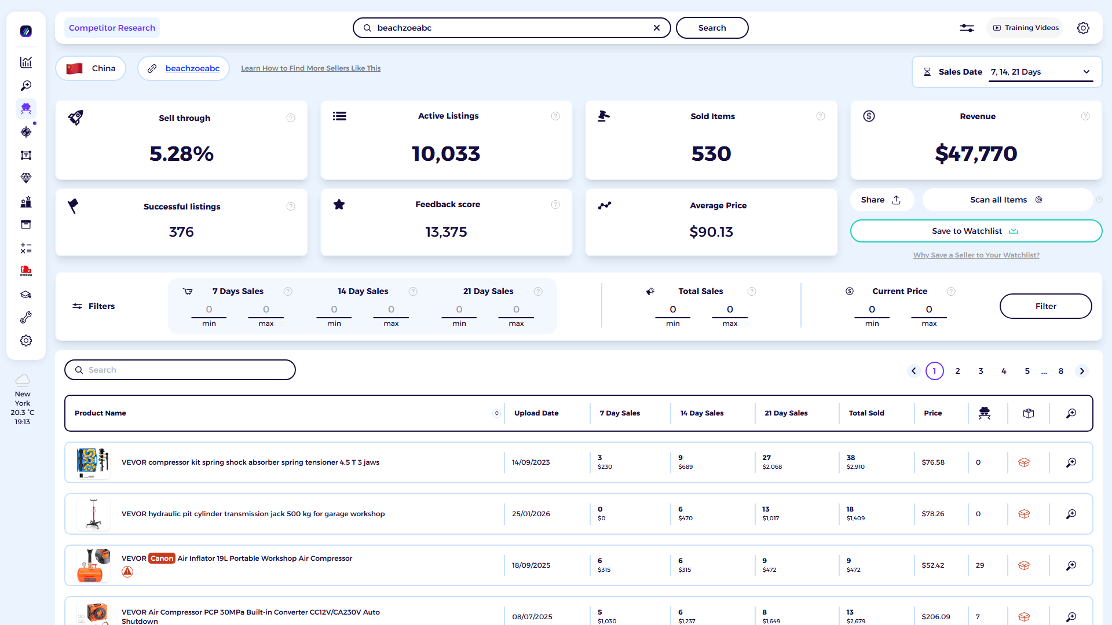The width and height of the screenshot is (1112, 625).
Task: Open the crosshair target sidebar icon
Action: coord(26,132)
